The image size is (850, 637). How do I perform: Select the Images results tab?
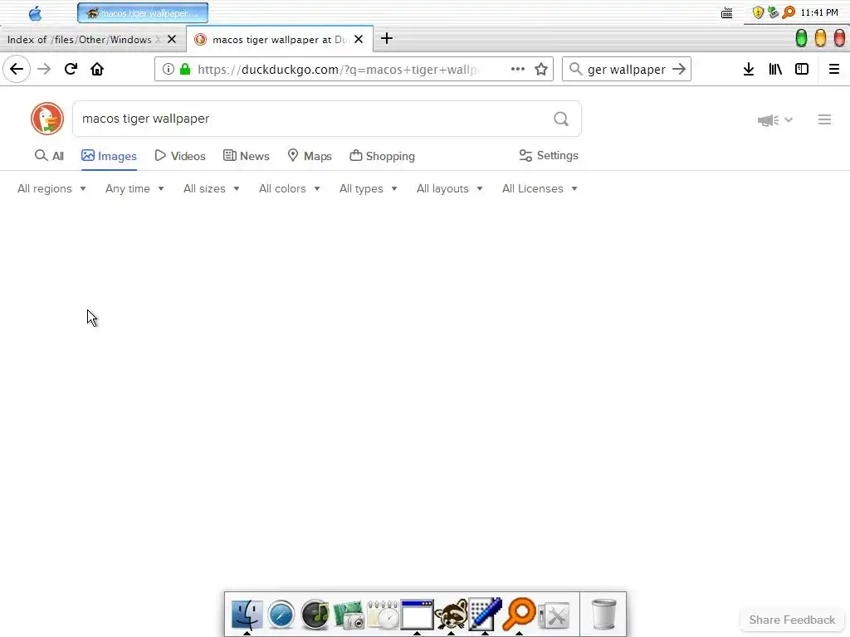point(109,156)
